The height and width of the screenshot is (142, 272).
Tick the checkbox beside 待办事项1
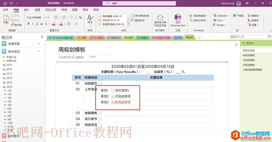[113, 91]
